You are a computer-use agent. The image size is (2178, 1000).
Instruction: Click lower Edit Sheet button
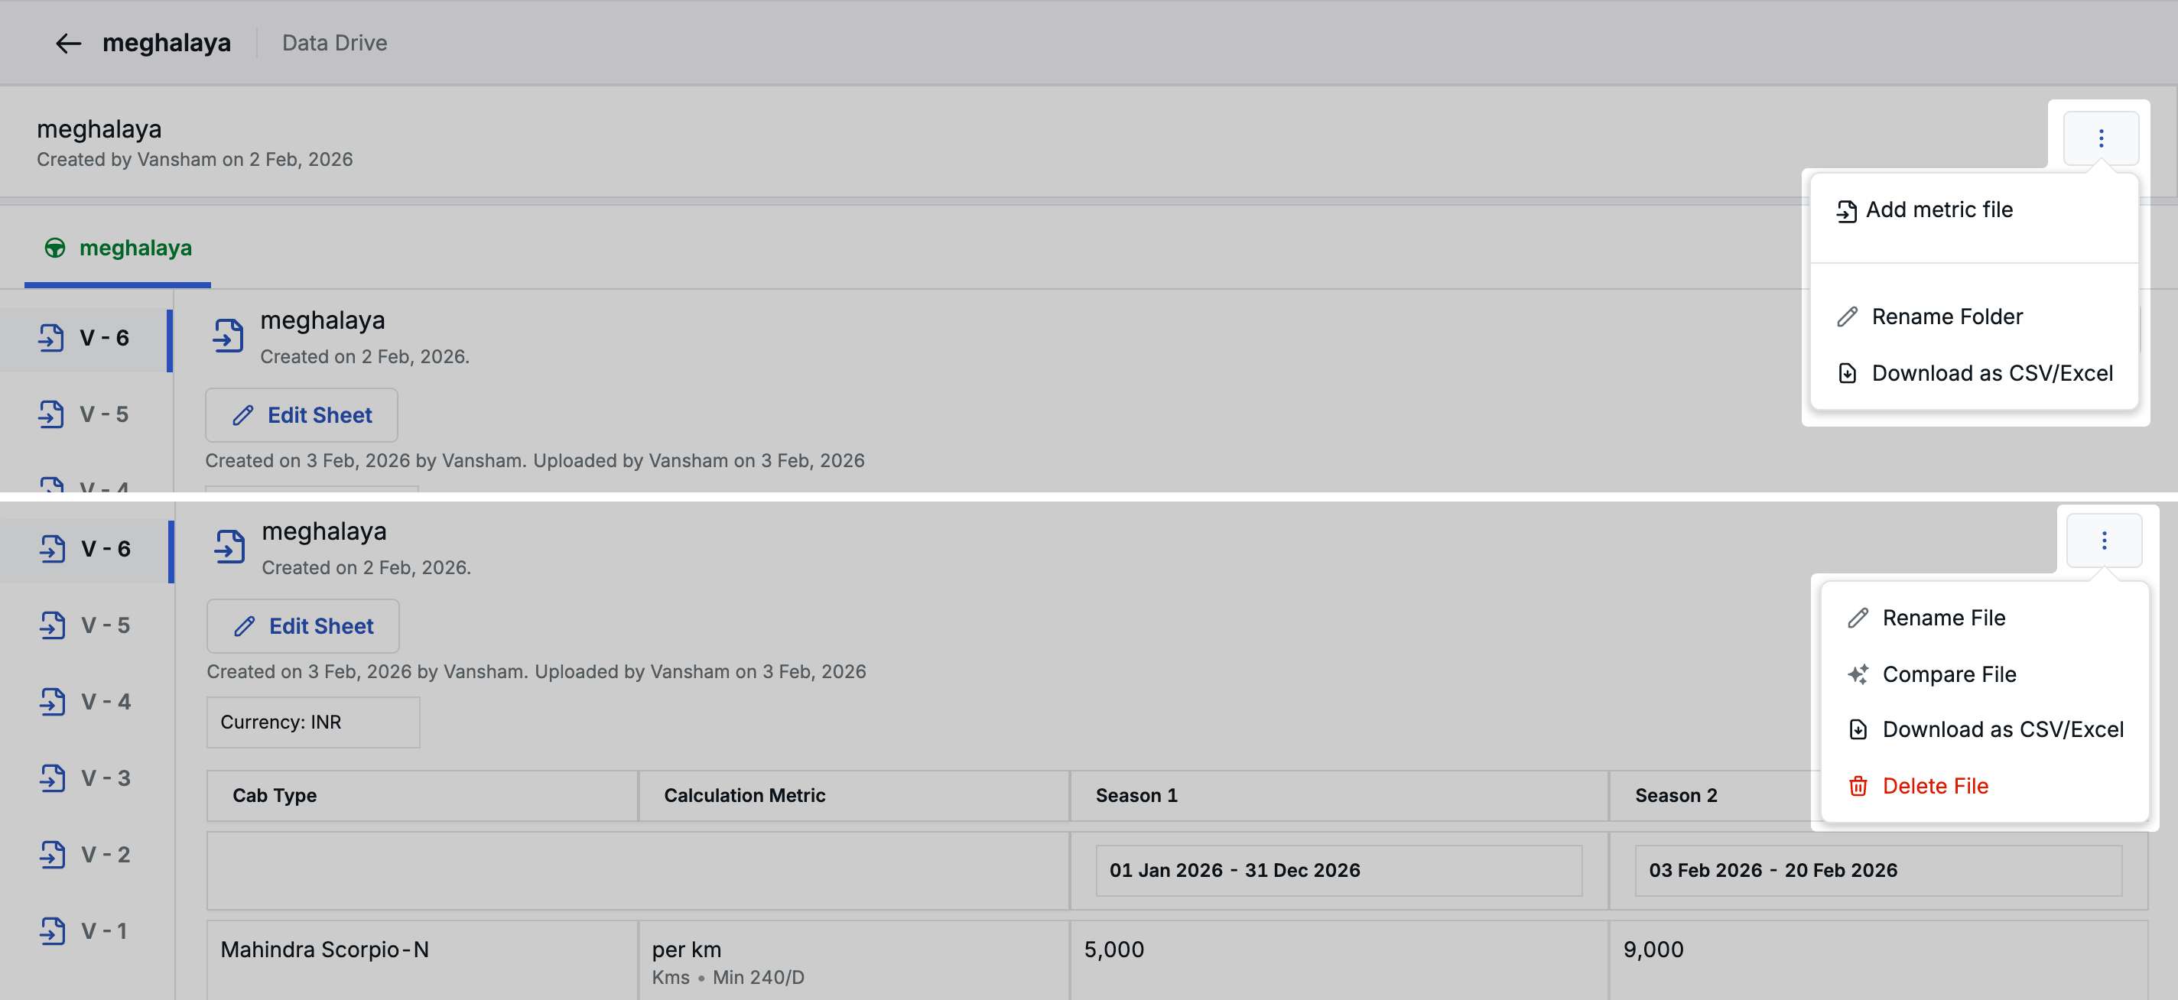coord(303,626)
